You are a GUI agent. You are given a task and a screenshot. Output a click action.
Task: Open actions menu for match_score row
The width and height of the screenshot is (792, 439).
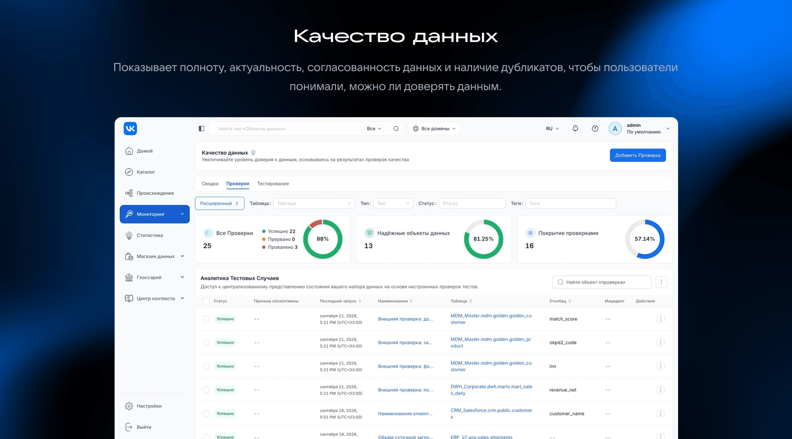pos(660,319)
